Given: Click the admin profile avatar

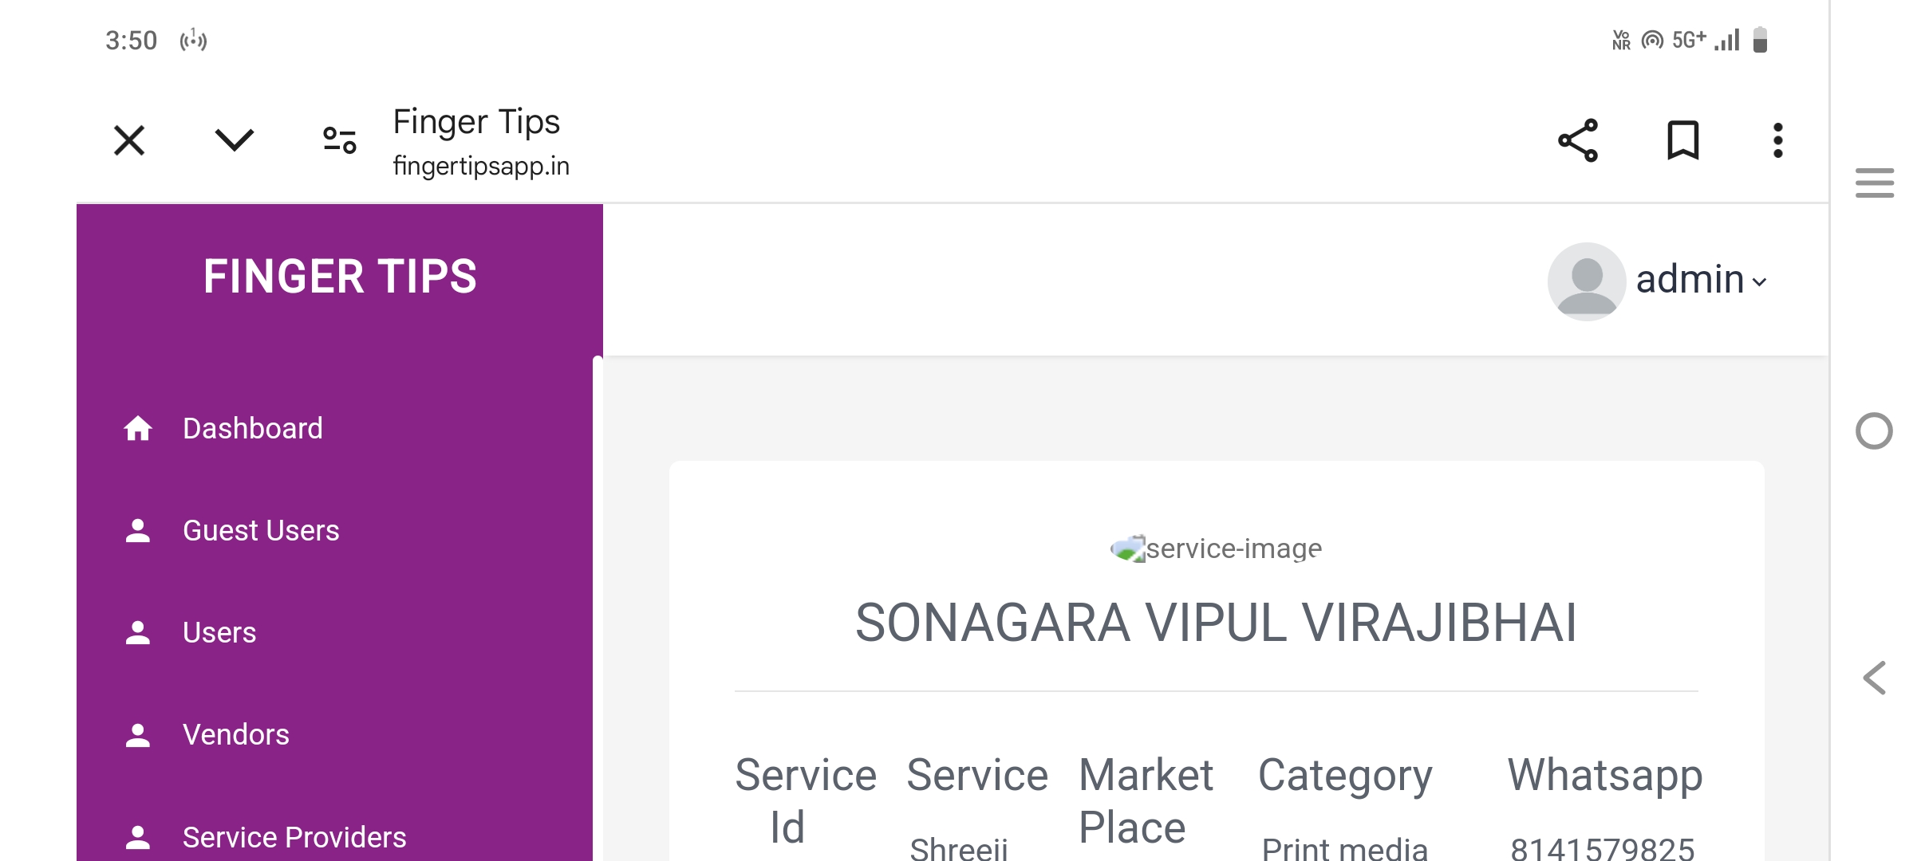Looking at the screenshot, I should point(1586,281).
